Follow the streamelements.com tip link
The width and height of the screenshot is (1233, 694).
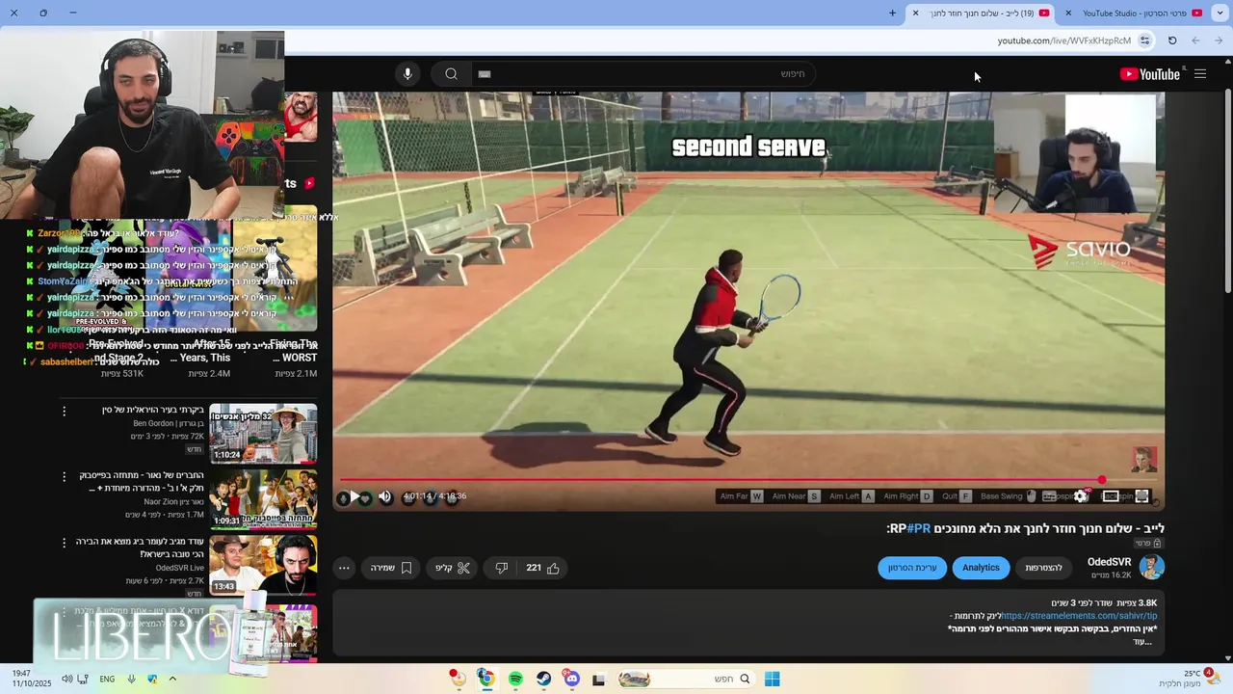1079,616
